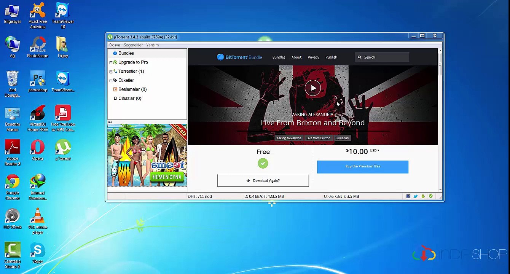Open the Twitter icon in status bar
510x274 pixels.
tap(416, 196)
